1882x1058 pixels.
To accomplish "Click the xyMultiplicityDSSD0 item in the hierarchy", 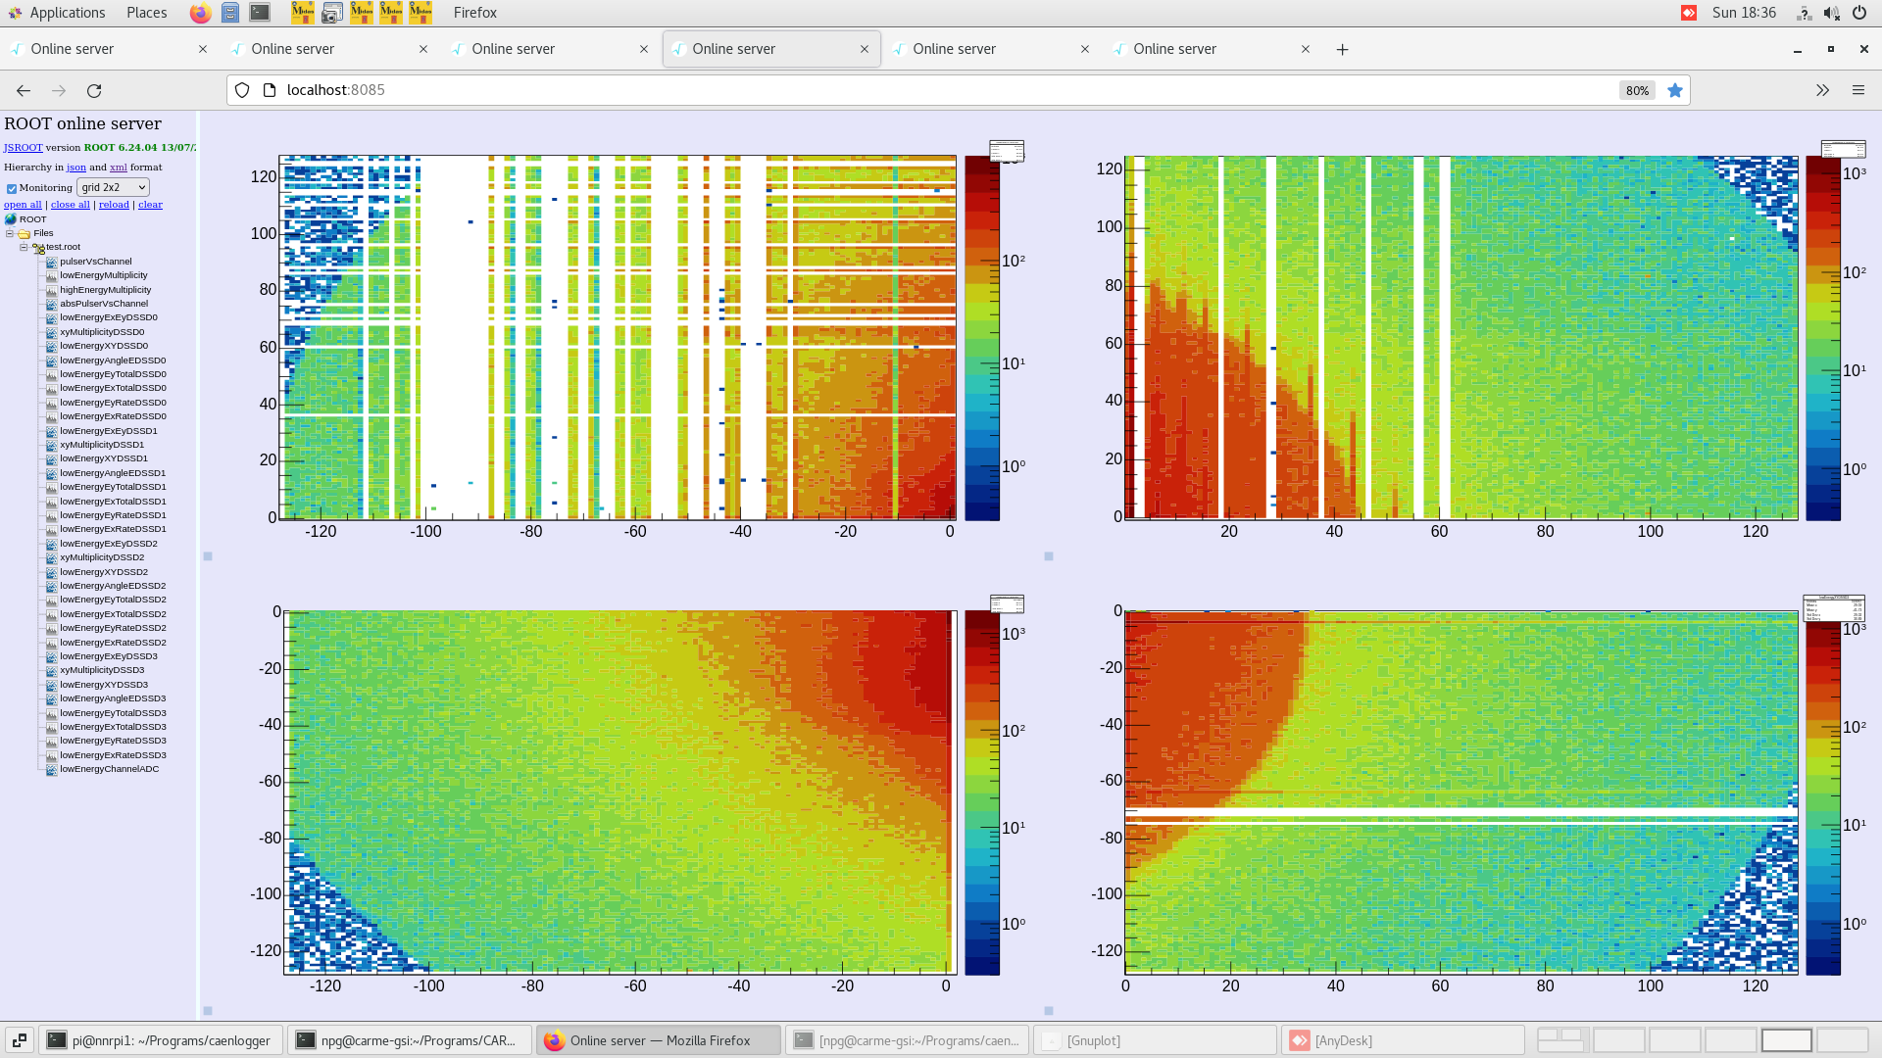I will [x=103, y=332].
